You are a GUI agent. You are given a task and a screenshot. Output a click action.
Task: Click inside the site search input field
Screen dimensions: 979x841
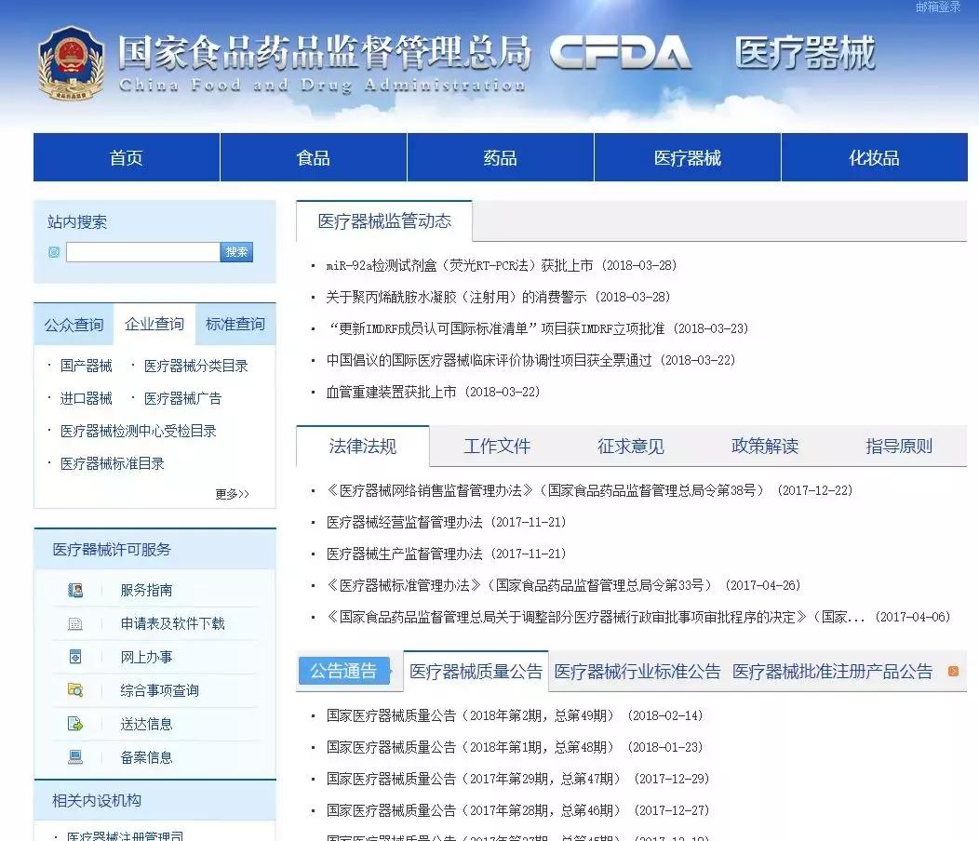[141, 251]
